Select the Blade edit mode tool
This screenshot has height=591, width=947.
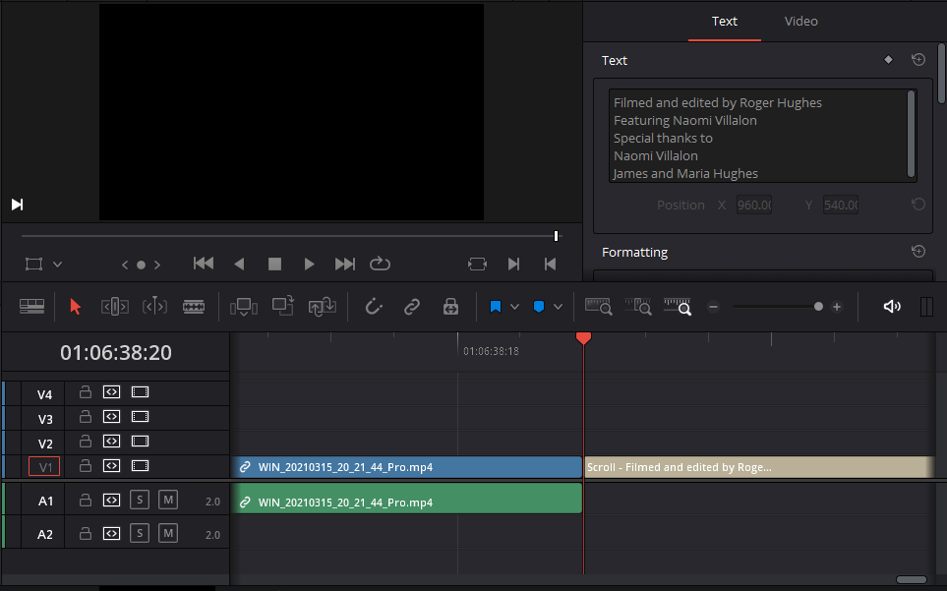pos(194,307)
